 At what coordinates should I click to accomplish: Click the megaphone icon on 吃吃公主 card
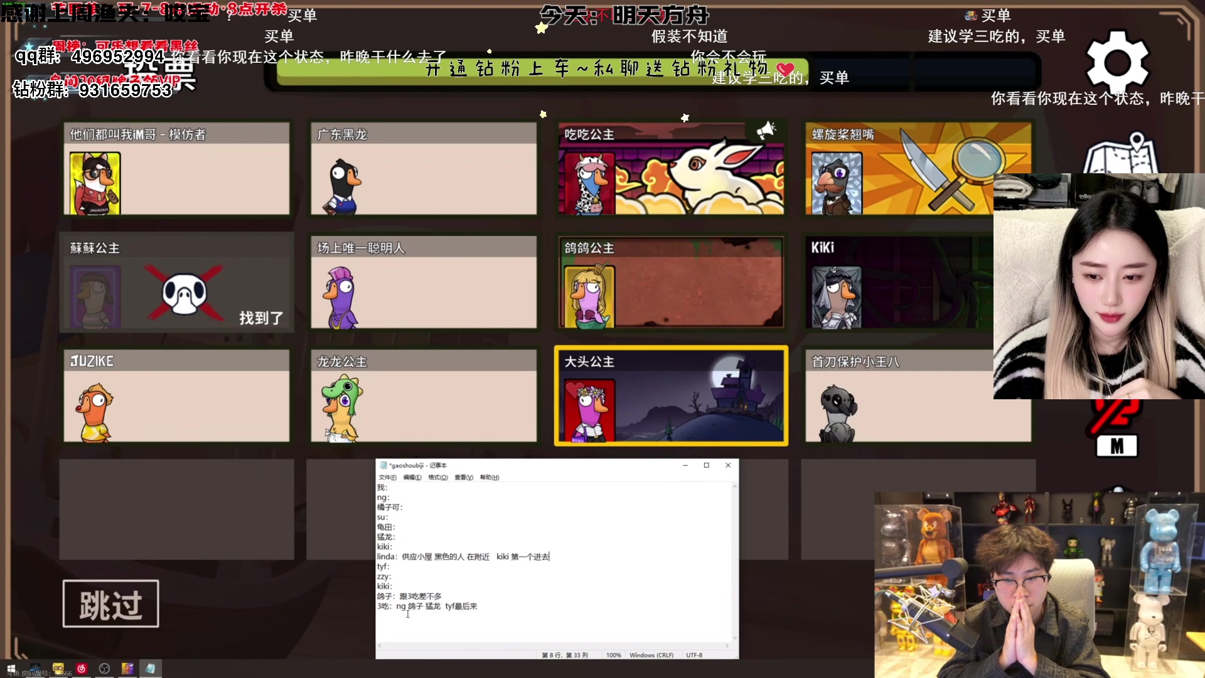[x=766, y=130]
